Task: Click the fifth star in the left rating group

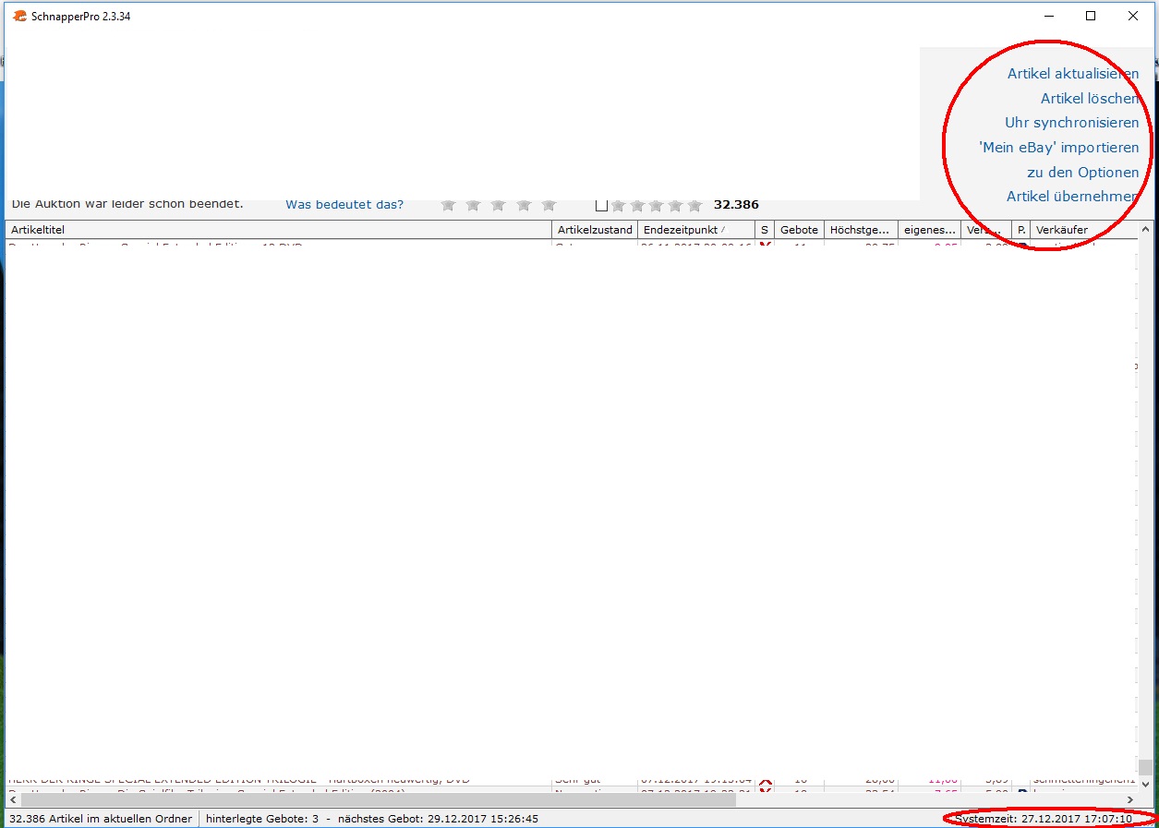Action: coord(549,205)
